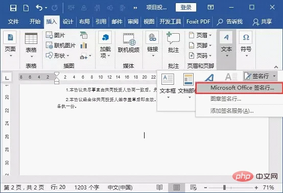
Task: Click the zoom slider handle
Action: pyautogui.click(x=224, y=187)
